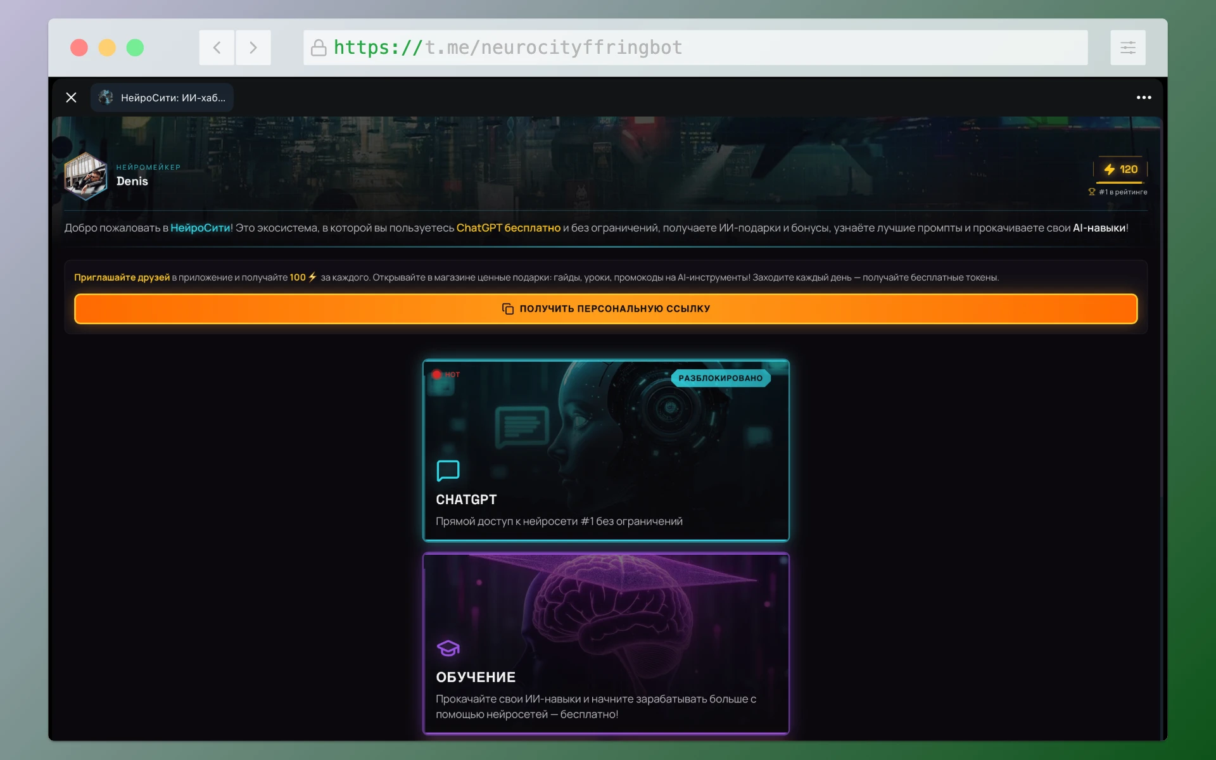Click the НейроСити link in the welcome text
1216x760 pixels.
click(x=200, y=228)
